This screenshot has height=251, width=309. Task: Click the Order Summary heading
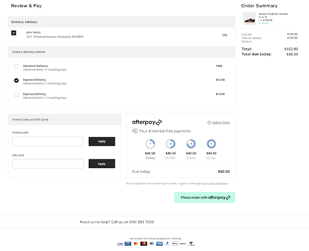click(260, 5)
